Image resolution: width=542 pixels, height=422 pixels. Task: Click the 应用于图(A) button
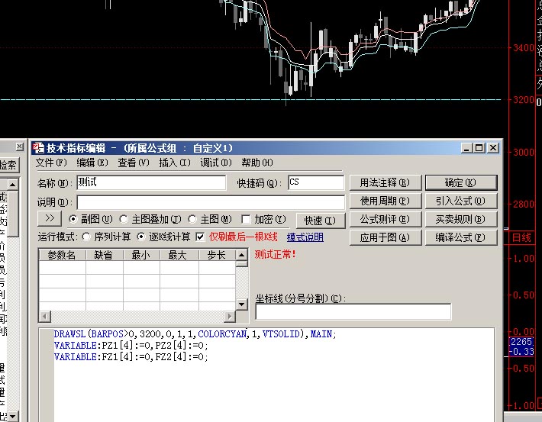coord(385,237)
